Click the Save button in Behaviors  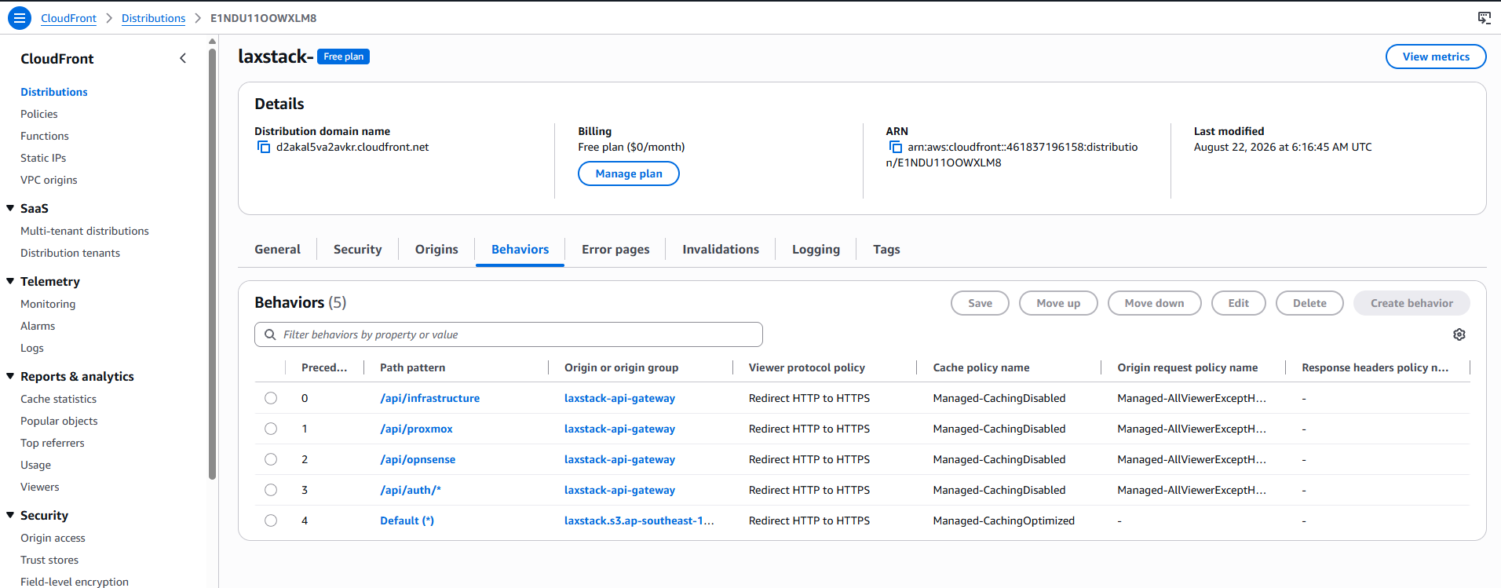[980, 303]
